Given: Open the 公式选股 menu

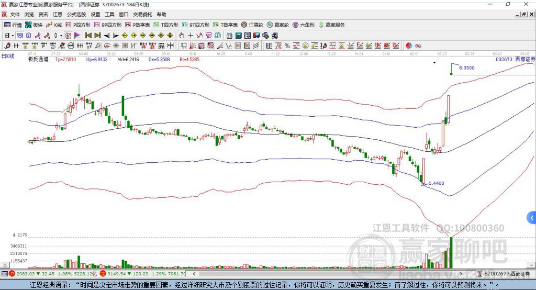Looking at the screenshot, I should tap(76, 14).
